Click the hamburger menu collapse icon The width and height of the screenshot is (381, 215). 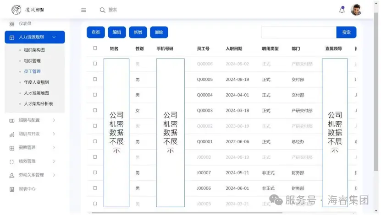(83, 10)
